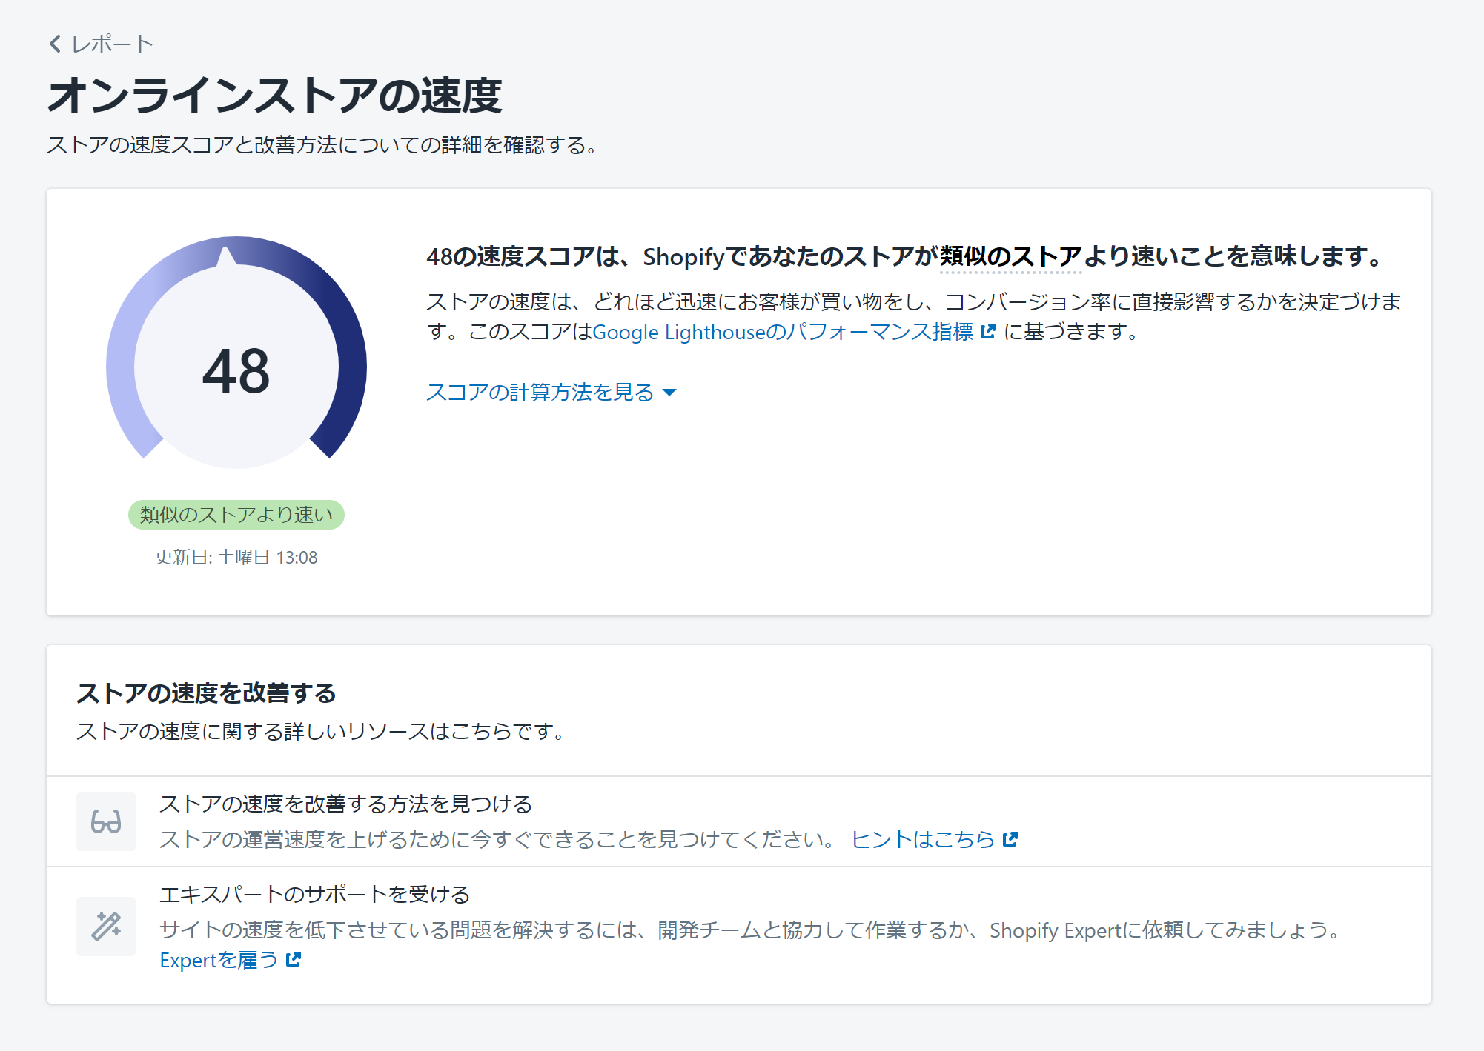Viewport: 1484px width, 1051px height.
Task: Click the magic wand icon for expert support
Action: (106, 926)
